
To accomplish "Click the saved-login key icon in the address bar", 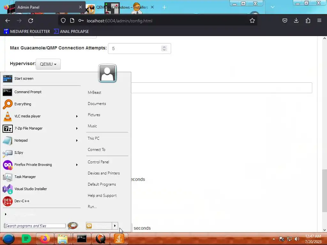I will pyautogui.click(x=81, y=21).
